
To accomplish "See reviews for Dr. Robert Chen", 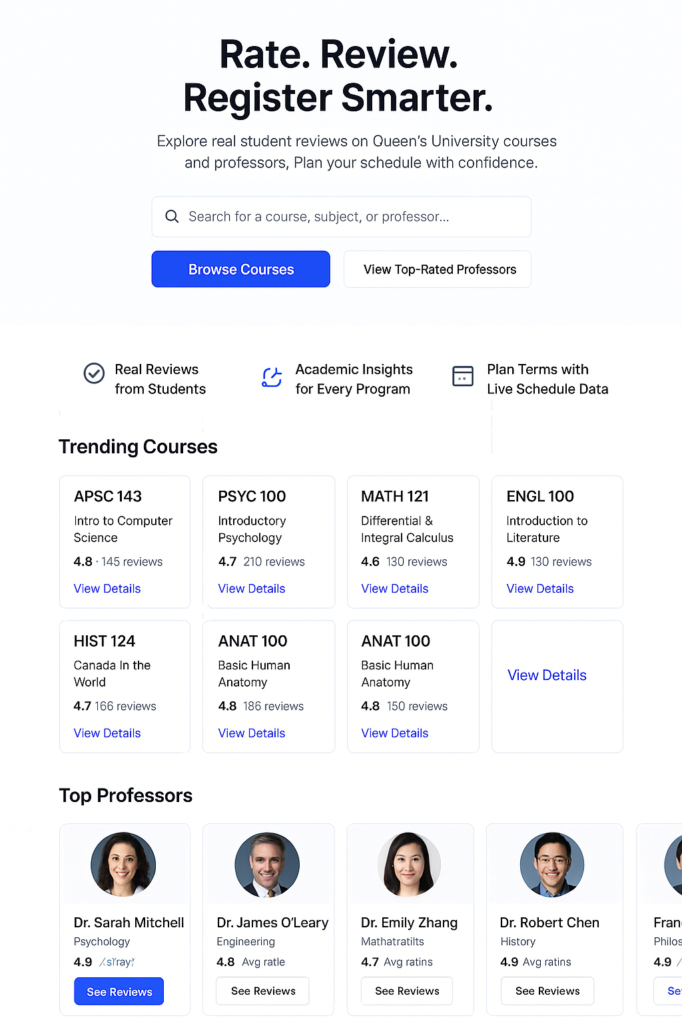I will pyautogui.click(x=547, y=991).
